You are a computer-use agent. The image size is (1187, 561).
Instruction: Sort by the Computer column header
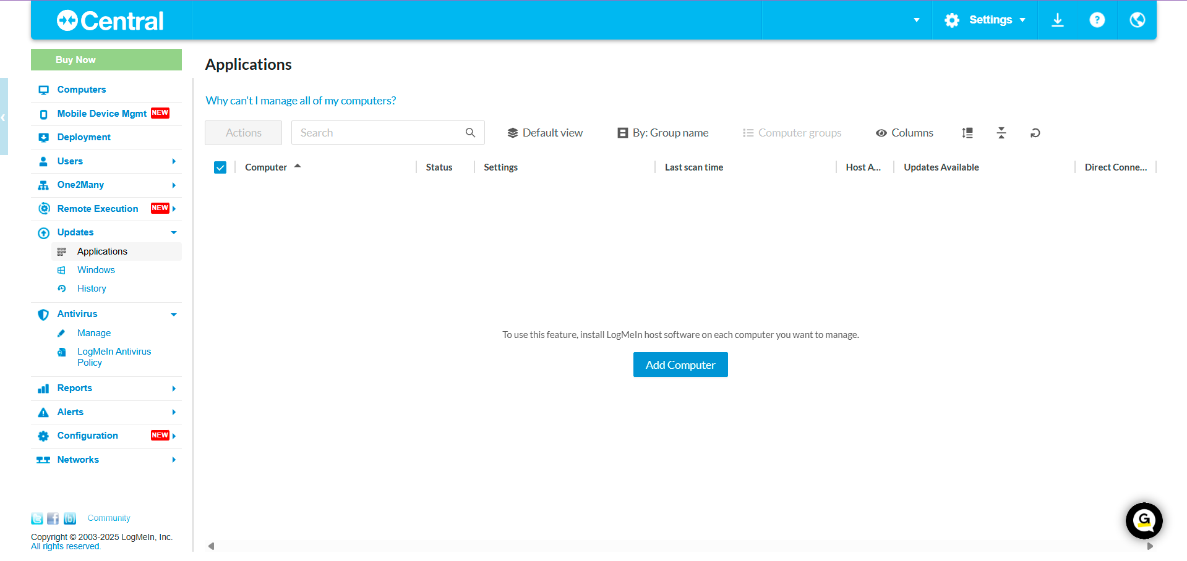tap(266, 167)
